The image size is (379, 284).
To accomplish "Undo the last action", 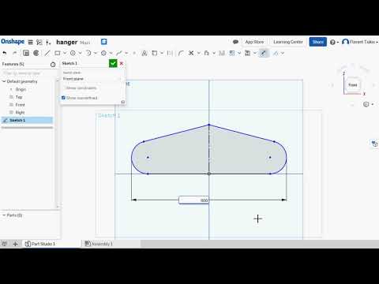I will (5, 53).
